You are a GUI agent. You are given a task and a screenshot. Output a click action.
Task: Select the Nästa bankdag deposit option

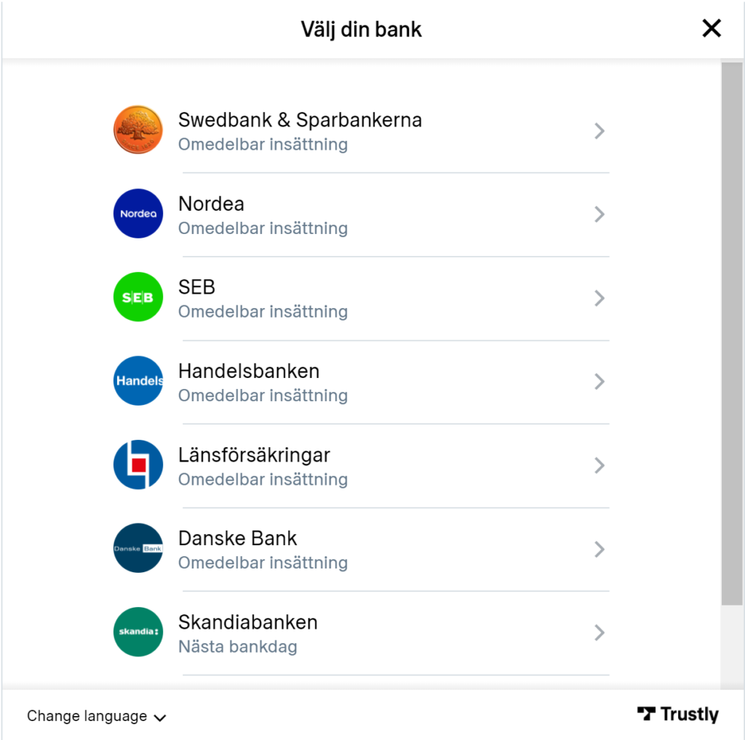tap(238, 646)
